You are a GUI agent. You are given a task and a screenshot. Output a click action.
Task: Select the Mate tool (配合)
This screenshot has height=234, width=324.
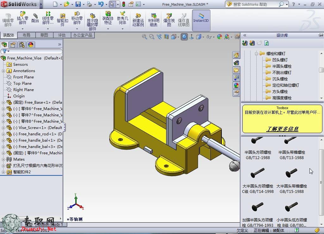tap(35, 18)
